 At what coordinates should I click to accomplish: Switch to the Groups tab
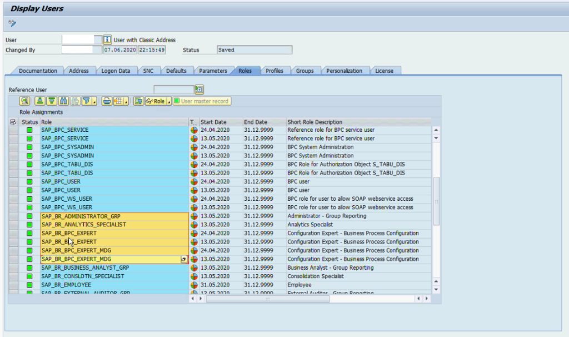point(305,71)
